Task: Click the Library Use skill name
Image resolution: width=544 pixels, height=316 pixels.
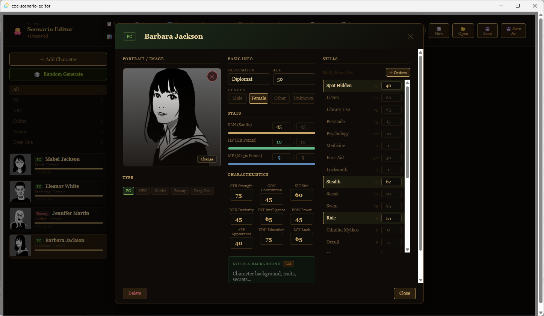Action: pyautogui.click(x=338, y=110)
